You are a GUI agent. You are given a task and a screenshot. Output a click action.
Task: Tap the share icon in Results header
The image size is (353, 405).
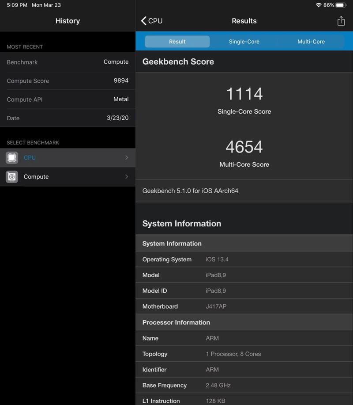[341, 21]
